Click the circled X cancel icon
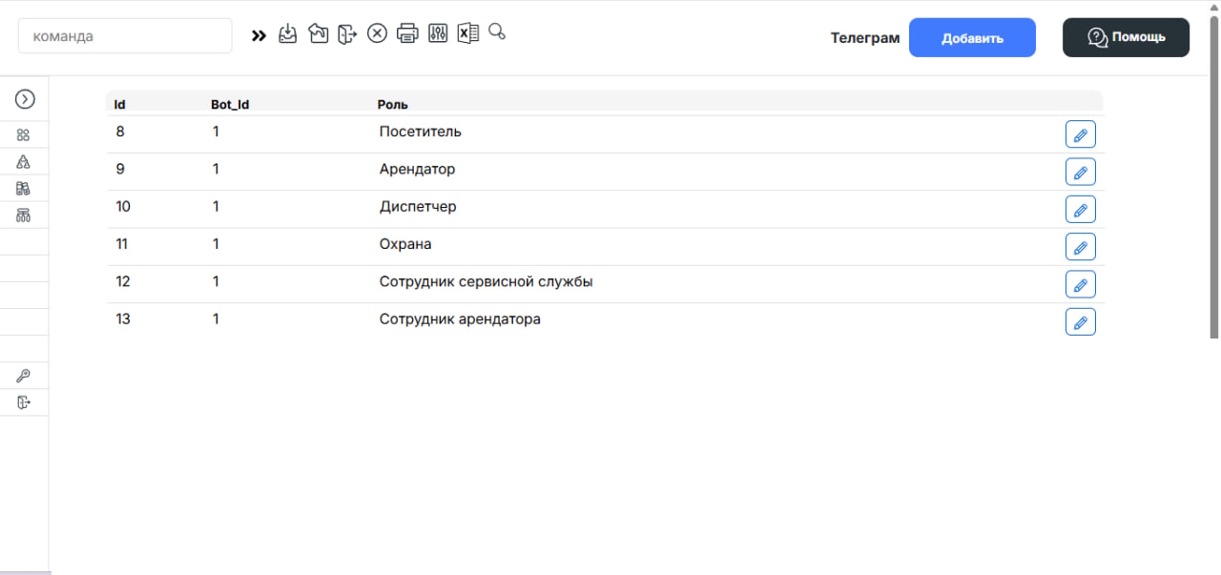This screenshot has width=1221, height=575. click(377, 33)
